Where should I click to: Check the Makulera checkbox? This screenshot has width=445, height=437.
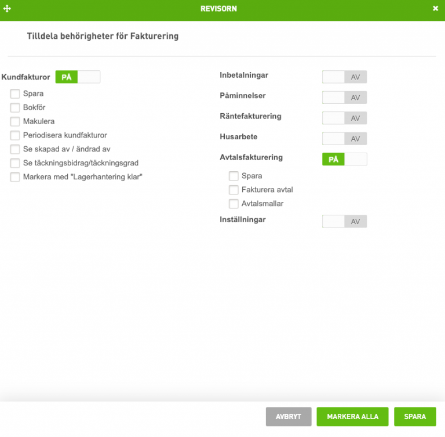[15, 121]
